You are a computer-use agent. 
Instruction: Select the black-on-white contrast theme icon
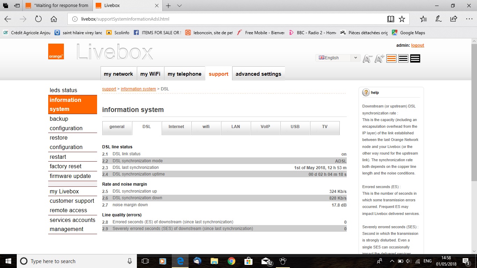(x=403, y=59)
